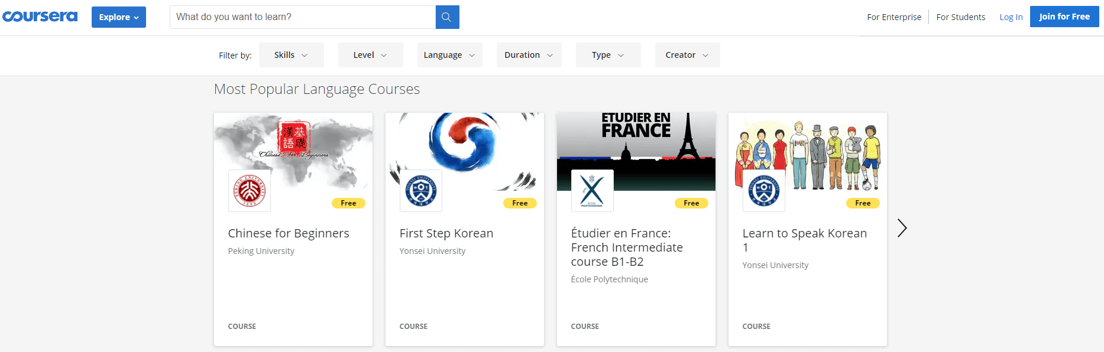Open the Creator filter dropdown
1104x352 pixels.
coord(688,55)
